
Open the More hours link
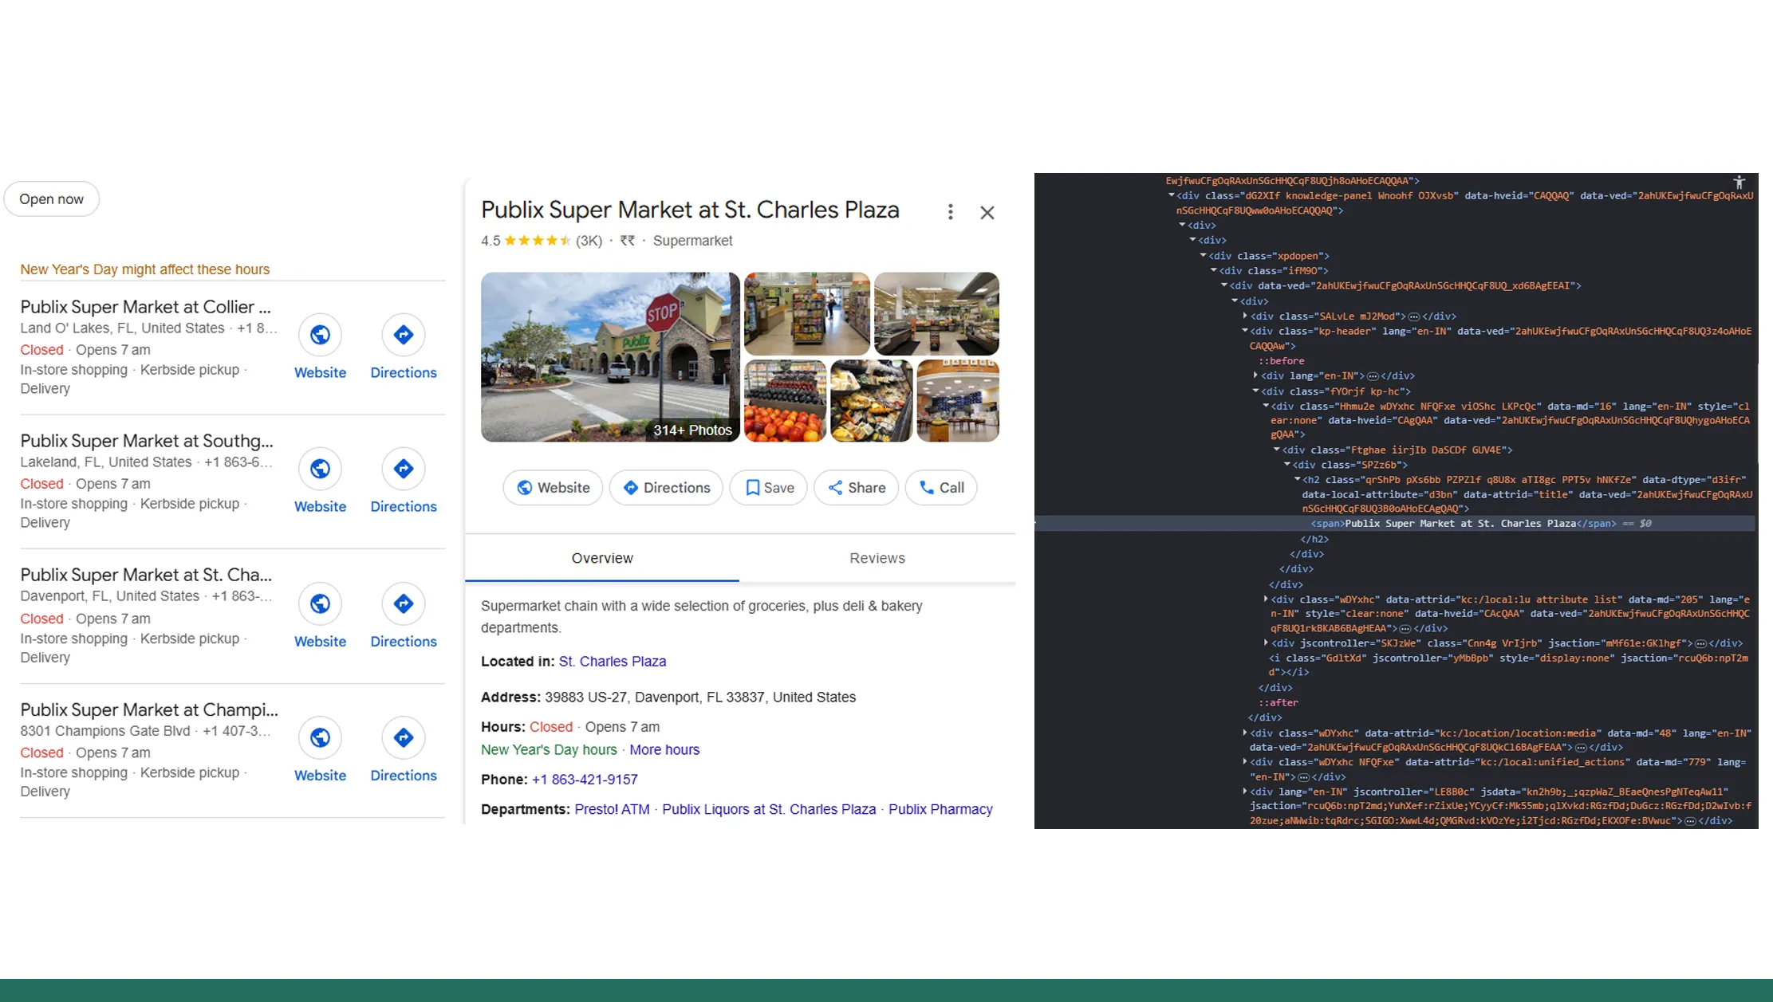coord(664,749)
